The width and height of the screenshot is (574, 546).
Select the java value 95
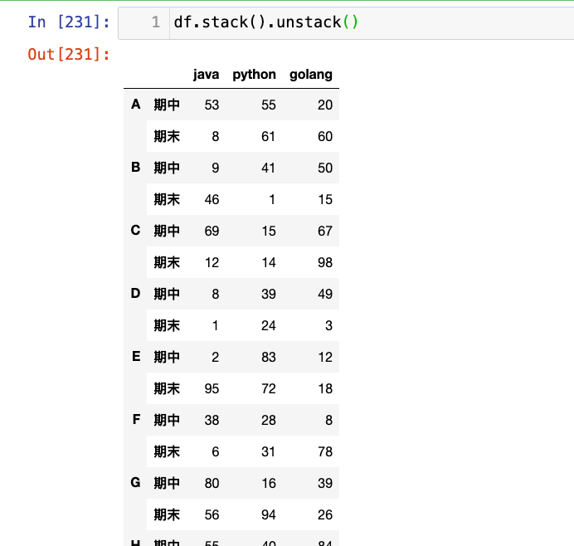(212, 388)
